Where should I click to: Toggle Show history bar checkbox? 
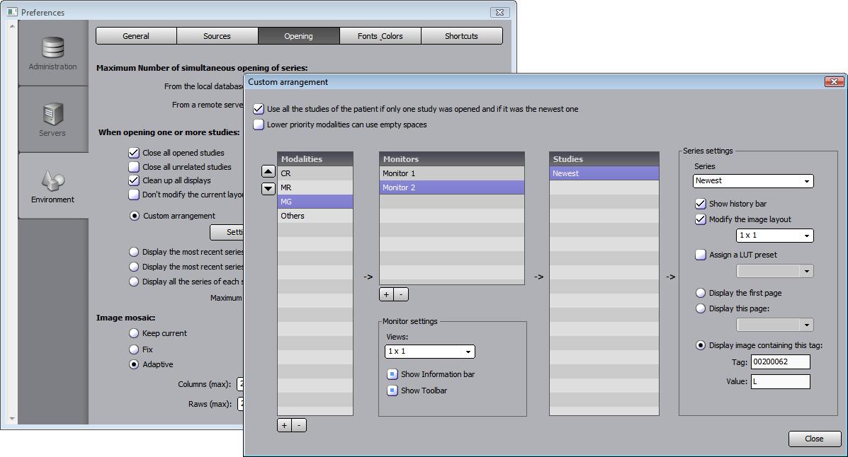(x=701, y=204)
